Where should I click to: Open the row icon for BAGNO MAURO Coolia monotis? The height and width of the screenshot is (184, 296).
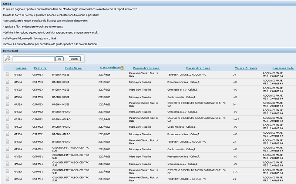(7, 127)
